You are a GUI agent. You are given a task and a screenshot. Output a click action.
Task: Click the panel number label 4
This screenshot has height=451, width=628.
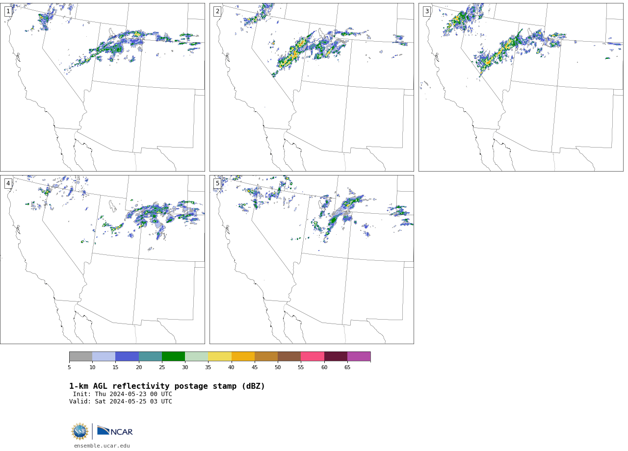pyautogui.click(x=8, y=183)
